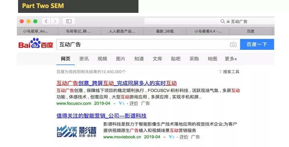Image resolution: width=289 pixels, height=147 pixels.
Task: Select the 文库 search category
Action: (157, 59)
